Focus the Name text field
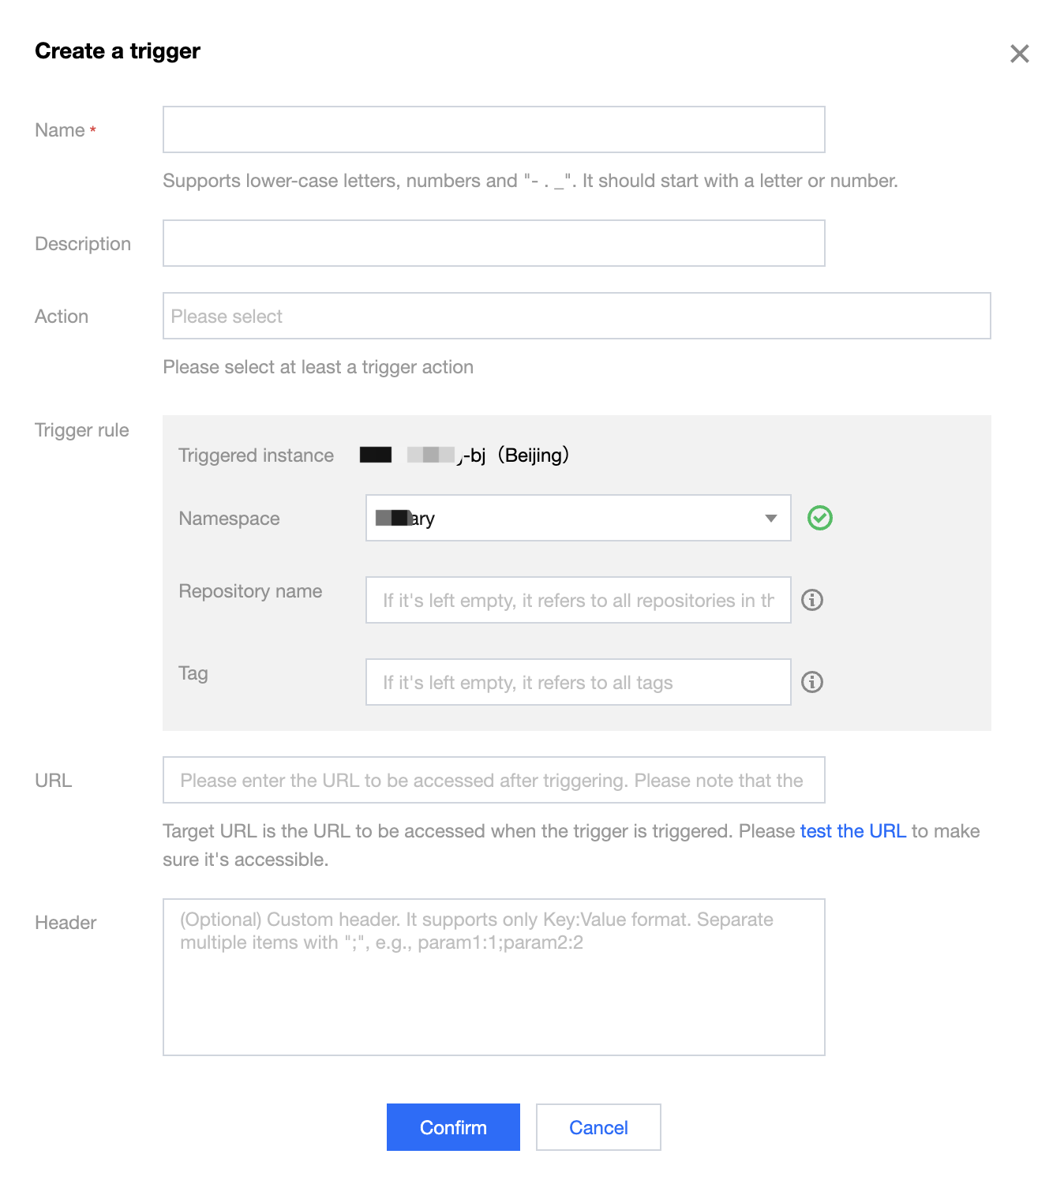1064x1184 pixels. tap(493, 129)
